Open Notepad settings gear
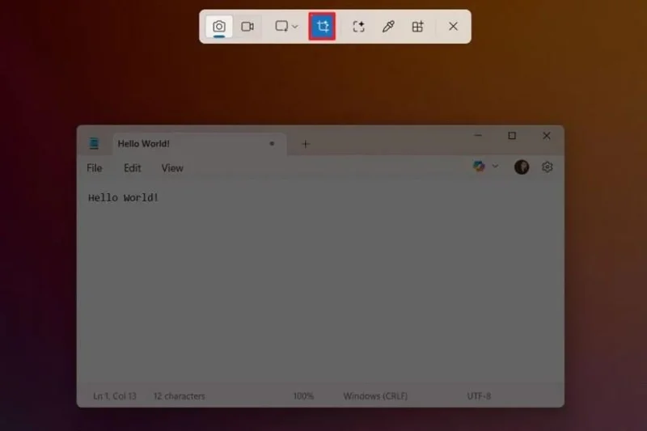This screenshot has width=647, height=431. (x=548, y=167)
